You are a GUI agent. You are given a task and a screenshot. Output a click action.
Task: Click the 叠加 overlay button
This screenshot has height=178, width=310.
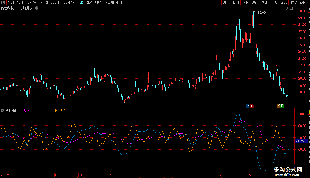pyautogui.click(x=236, y=2)
